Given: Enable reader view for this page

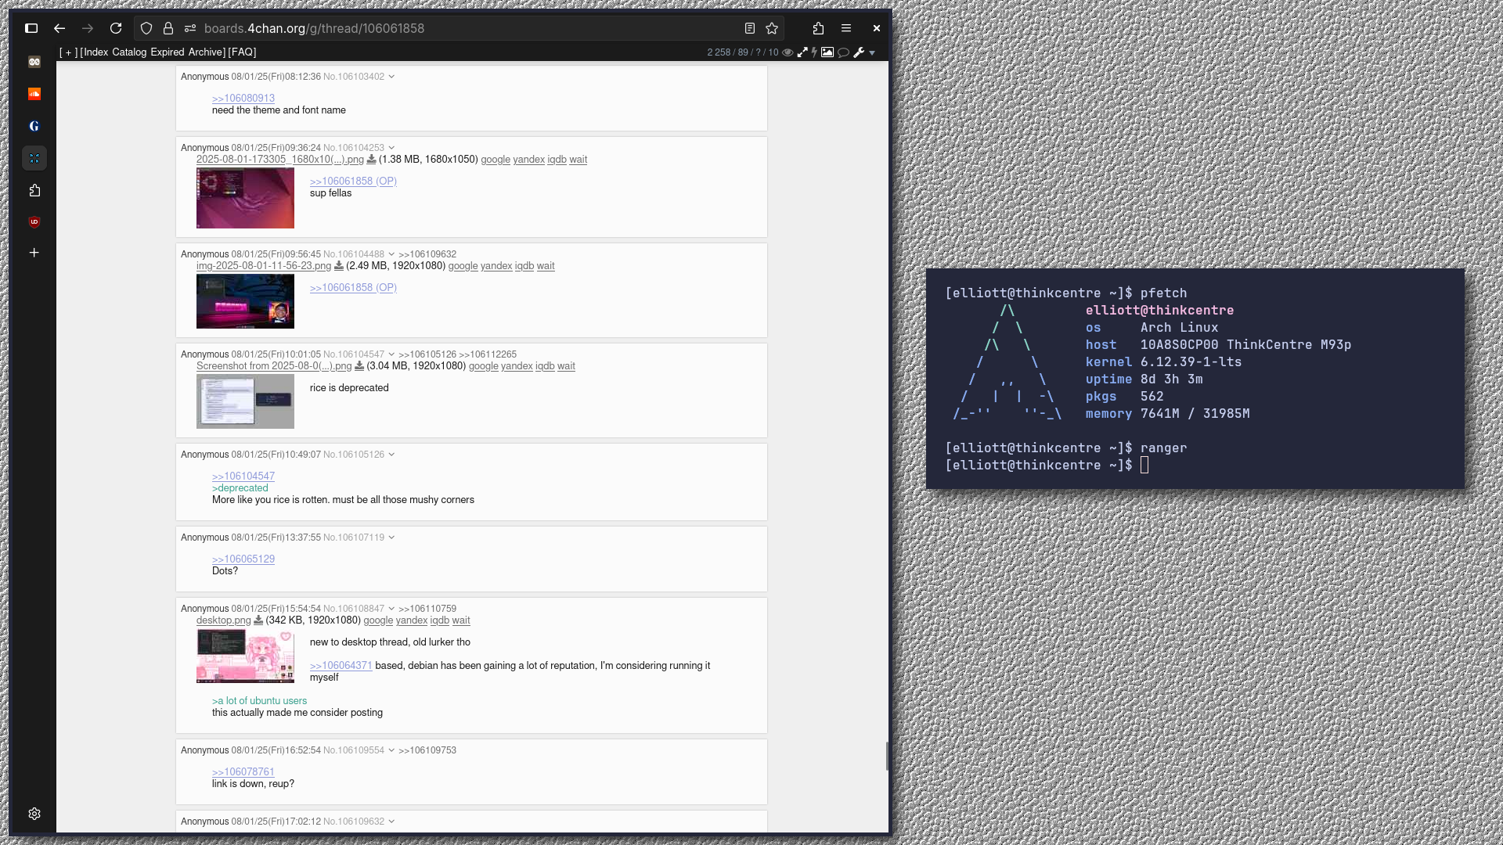Looking at the screenshot, I should (750, 28).
